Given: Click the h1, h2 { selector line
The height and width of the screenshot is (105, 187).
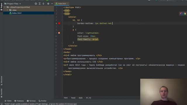Looking at the screenshot, I should [77, 20].
